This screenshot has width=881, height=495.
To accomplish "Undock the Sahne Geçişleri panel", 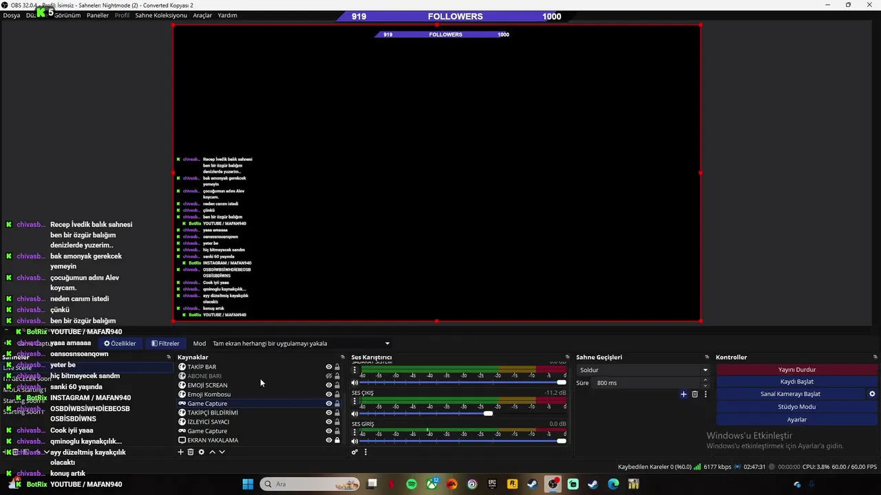I will coord(707,357).
